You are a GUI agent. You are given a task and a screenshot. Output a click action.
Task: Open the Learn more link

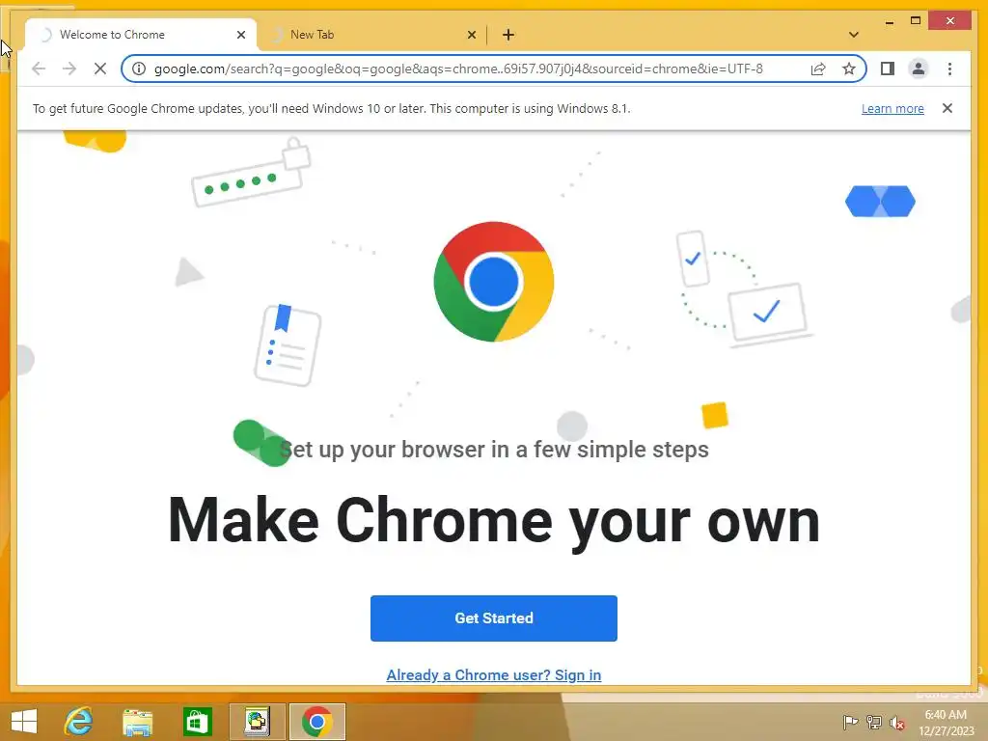(892, 108)
